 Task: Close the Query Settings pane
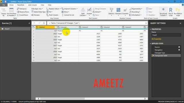tap(180, 23)
